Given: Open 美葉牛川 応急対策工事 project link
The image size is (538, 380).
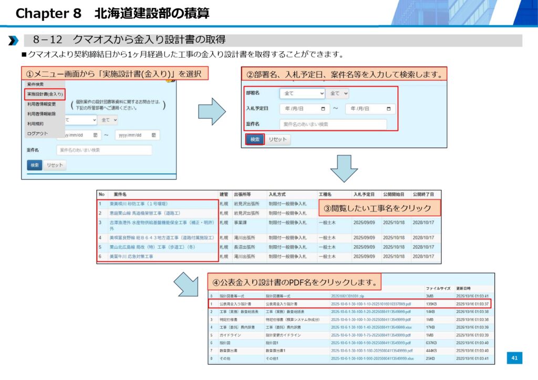Looking at the screenshot, I should 131,257.
